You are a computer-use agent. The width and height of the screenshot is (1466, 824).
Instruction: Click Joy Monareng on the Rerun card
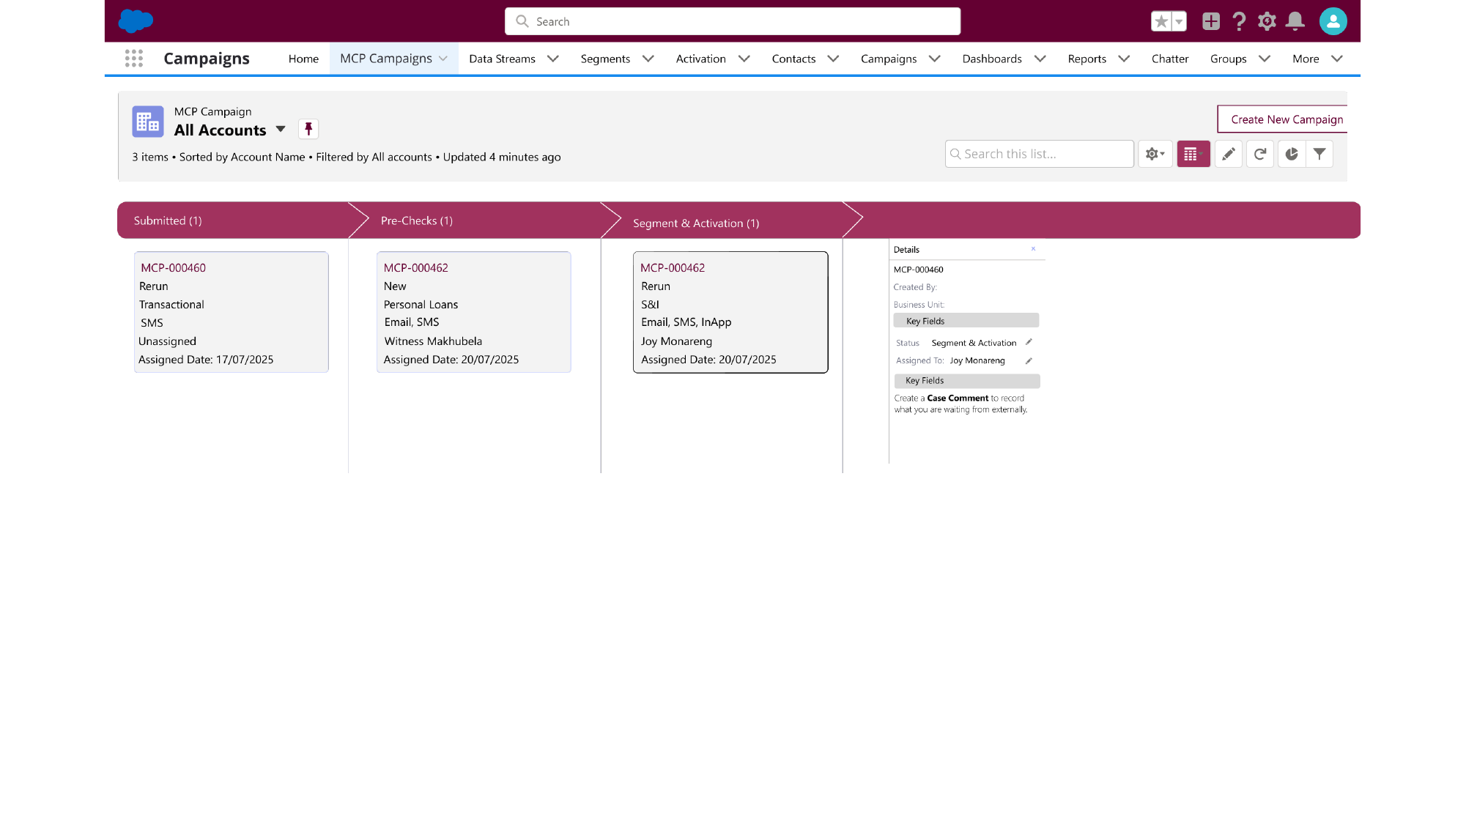click(677, 341)
